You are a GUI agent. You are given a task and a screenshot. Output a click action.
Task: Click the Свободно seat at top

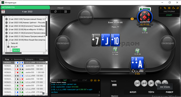86,17
